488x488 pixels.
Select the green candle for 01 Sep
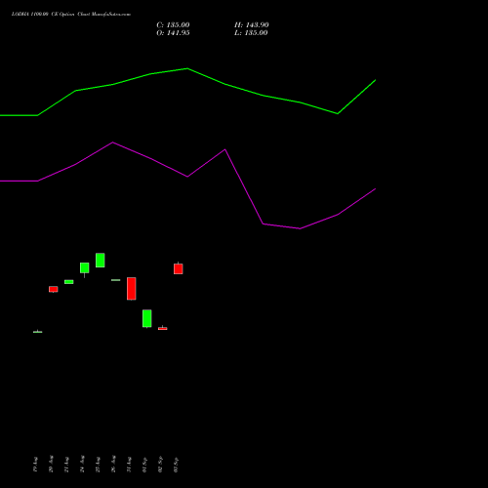click(x=147, y=318)
